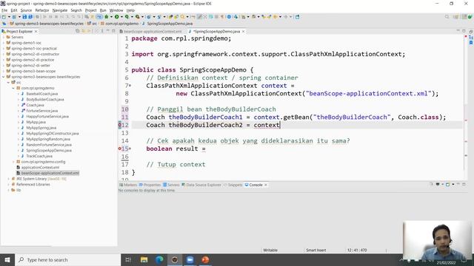Click the green Run button in toolbar
Viewport: 474px width, 266px height.
pyautogui.click(x=117, y=17)
